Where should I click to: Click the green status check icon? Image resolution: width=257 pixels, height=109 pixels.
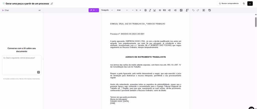[x=4, y=3]
